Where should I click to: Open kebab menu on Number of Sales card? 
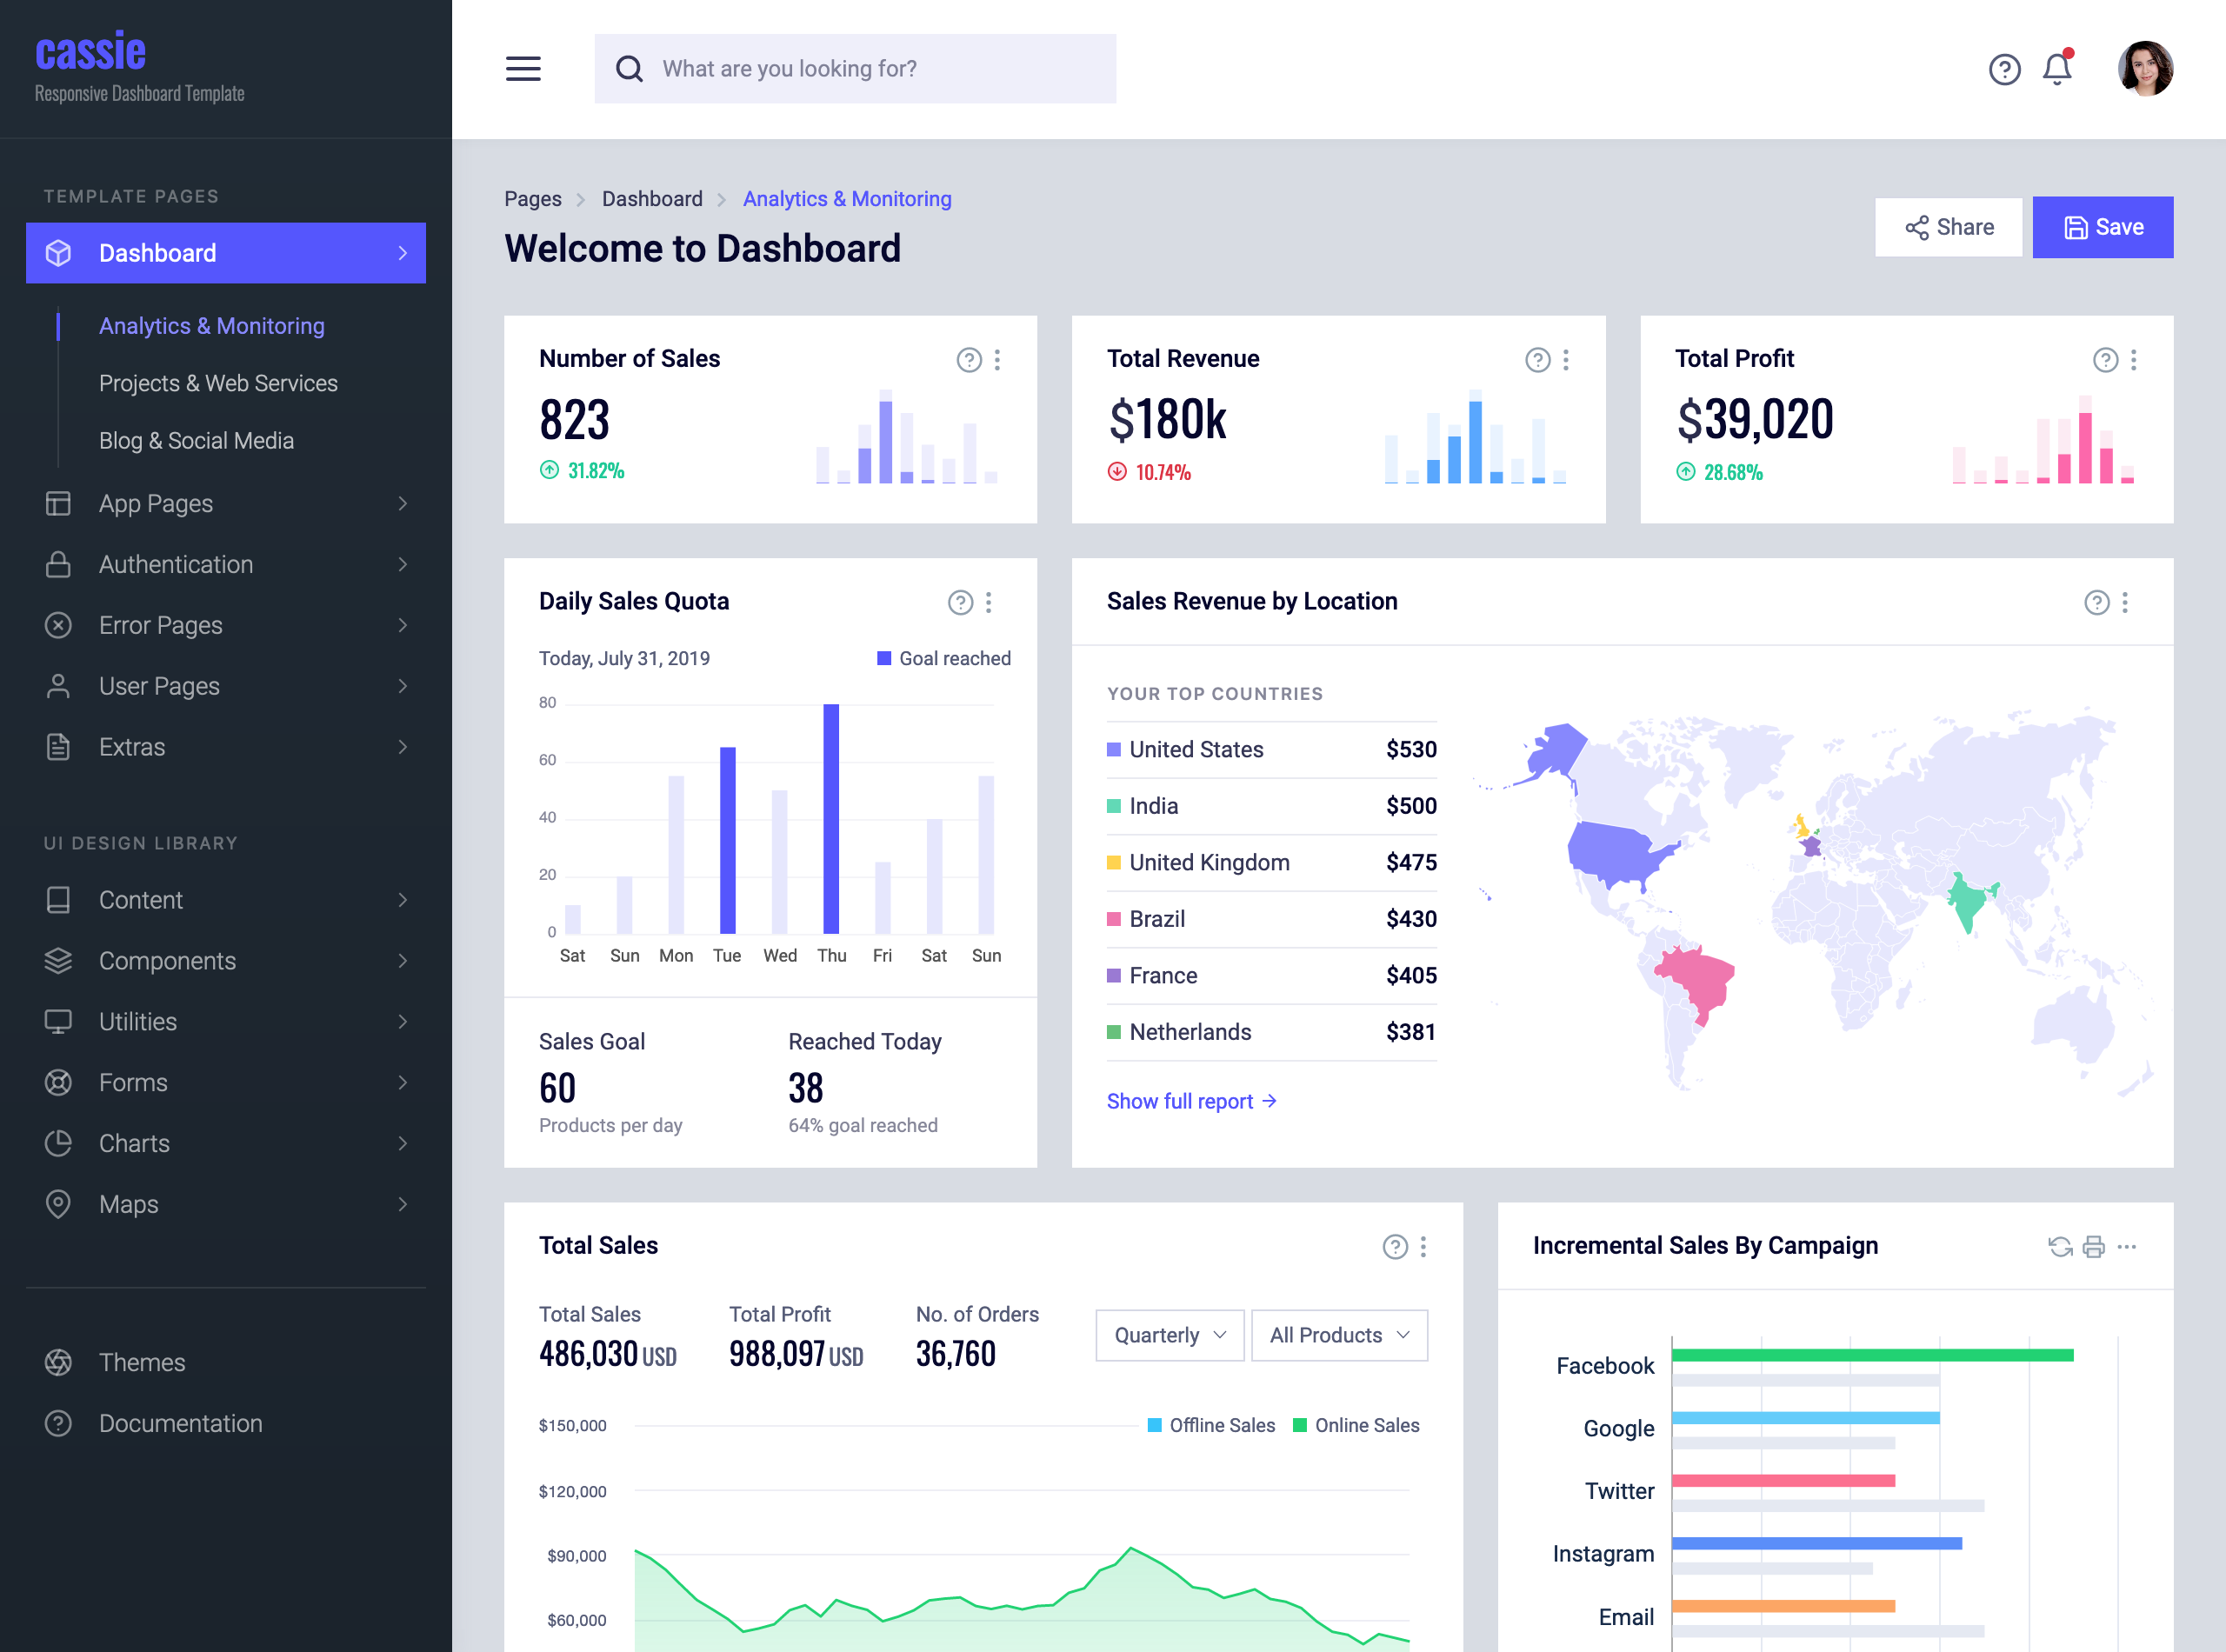tap(997, 360)
